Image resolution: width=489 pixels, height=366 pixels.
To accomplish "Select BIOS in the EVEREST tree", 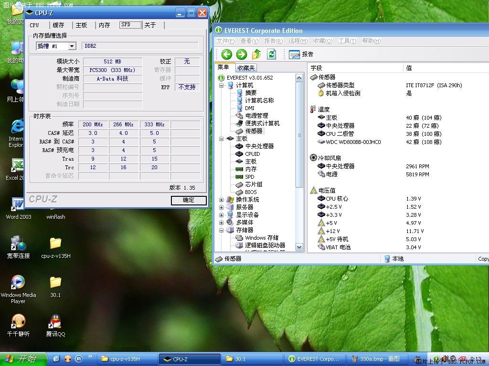I will click(x=251, y=192).
